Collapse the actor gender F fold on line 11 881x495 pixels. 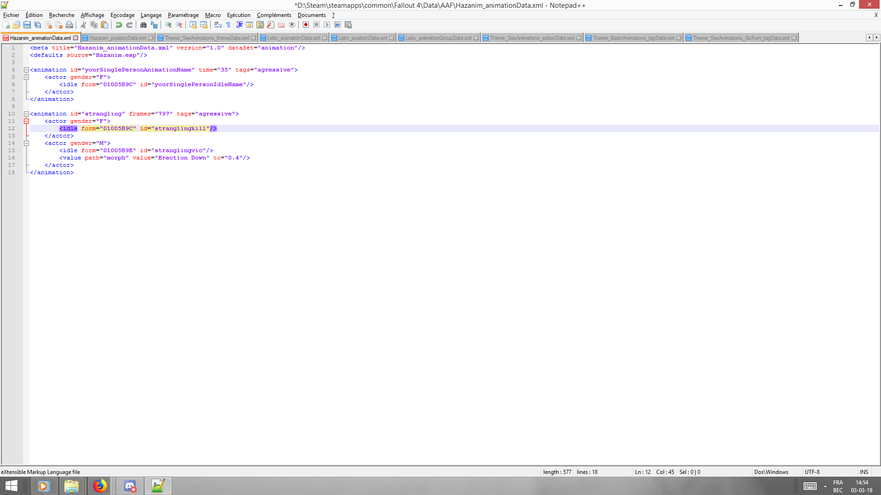[26, 121]
